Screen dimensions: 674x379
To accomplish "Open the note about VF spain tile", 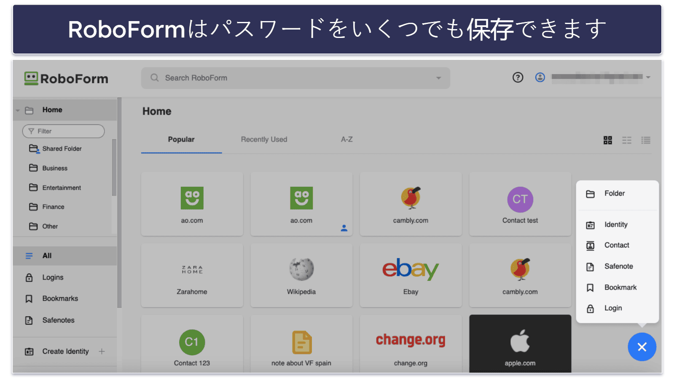I will tap(301, 344).
